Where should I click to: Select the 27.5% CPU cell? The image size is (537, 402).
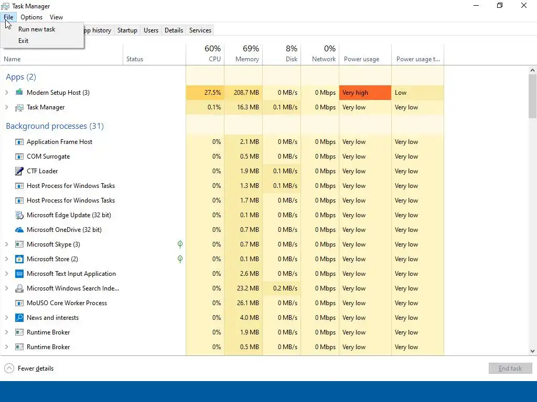click(x=205, y=93)
